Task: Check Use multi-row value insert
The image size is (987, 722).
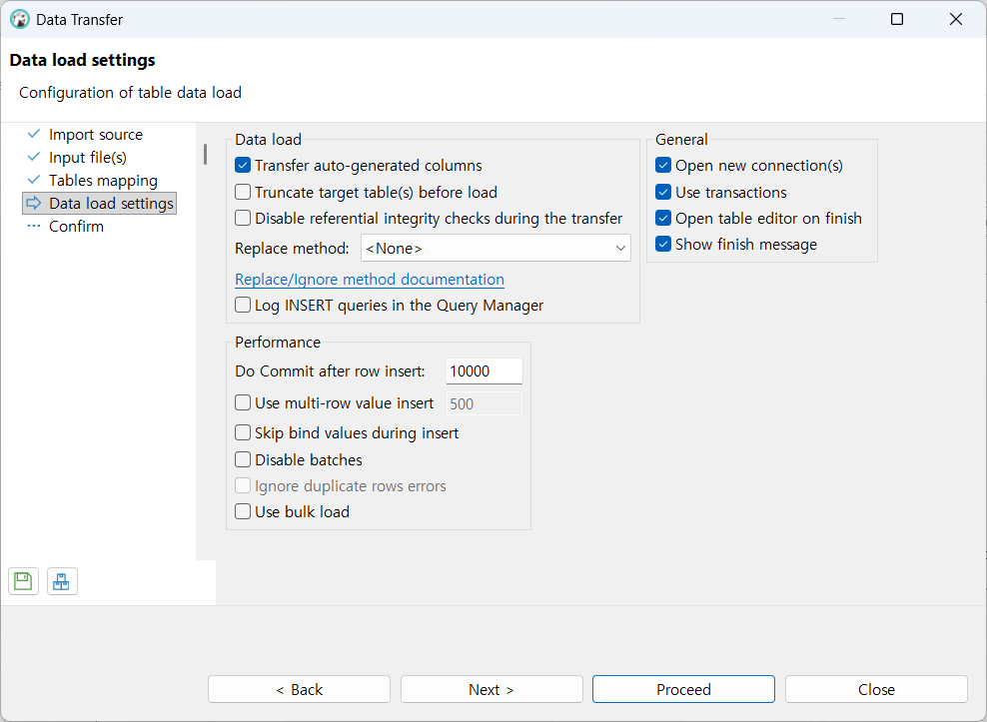Action: 243,403
